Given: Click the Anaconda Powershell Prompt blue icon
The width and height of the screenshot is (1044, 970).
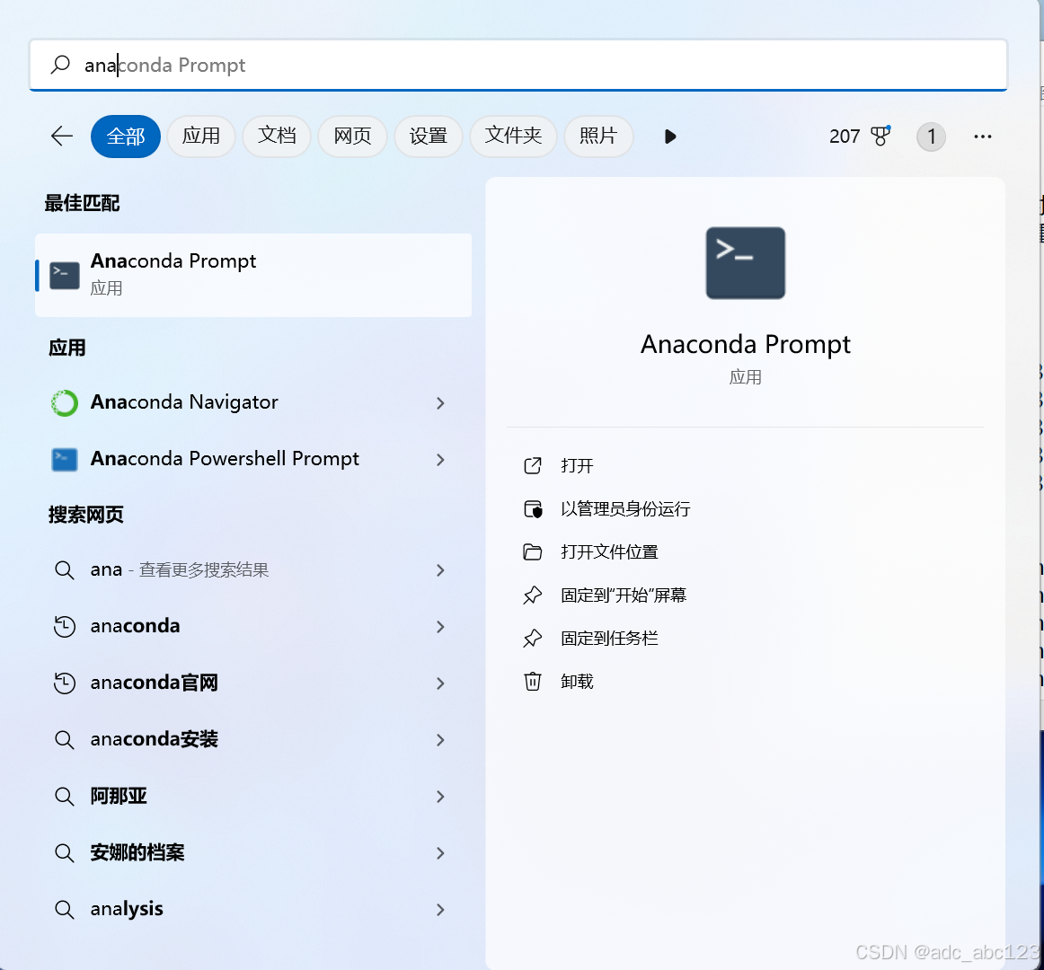Looking at the screenshot, I should tap(65, 459).
